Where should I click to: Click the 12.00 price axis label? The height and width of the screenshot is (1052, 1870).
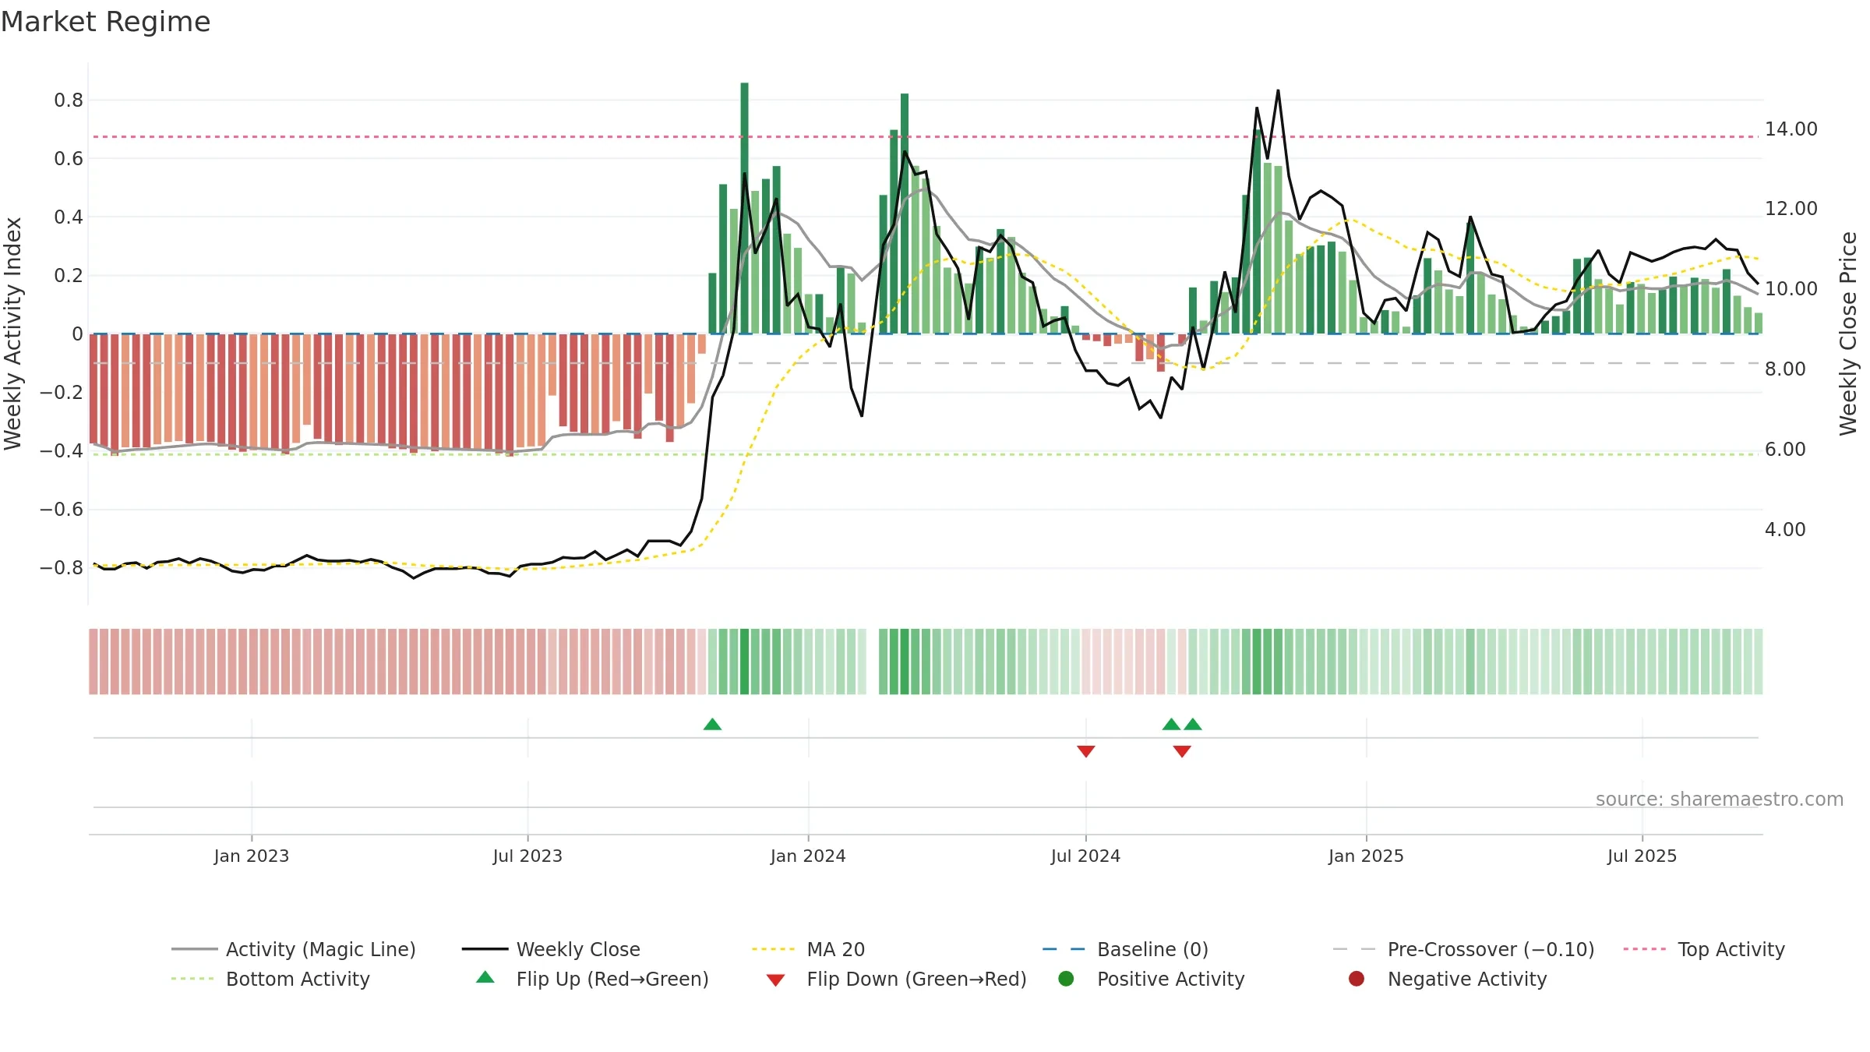[1791, 209]
